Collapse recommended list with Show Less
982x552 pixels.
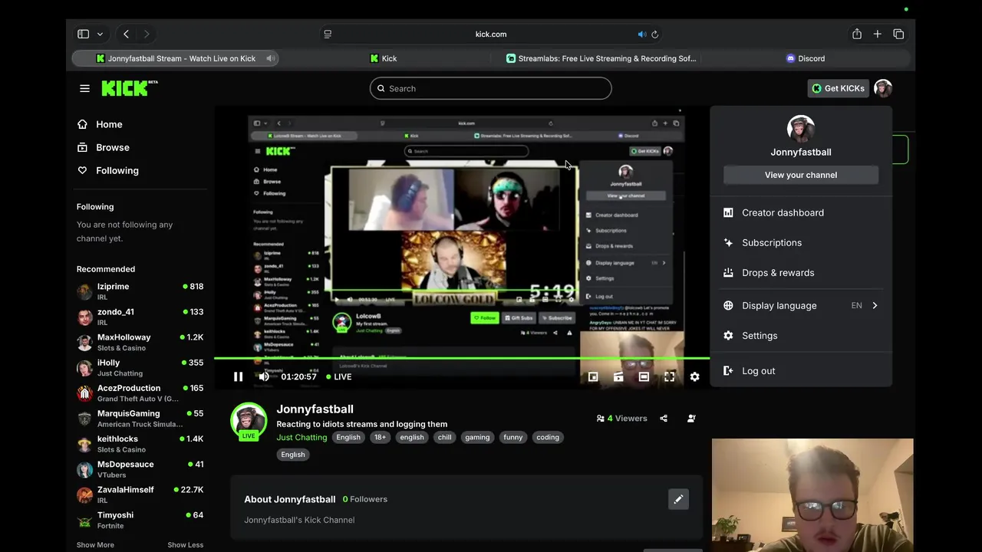click(x=186, y=545)
